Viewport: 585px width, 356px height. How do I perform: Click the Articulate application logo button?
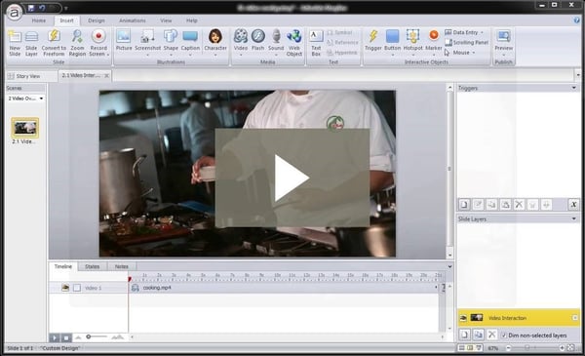(x=15, y=13)
